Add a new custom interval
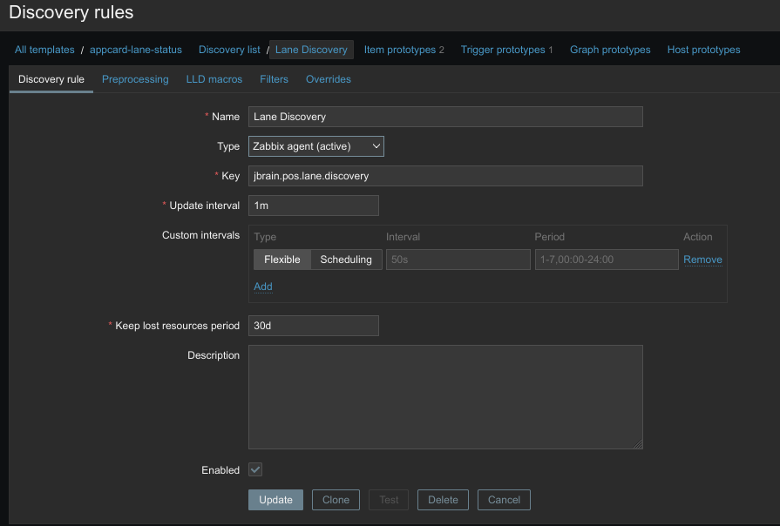 coord(262,287)
